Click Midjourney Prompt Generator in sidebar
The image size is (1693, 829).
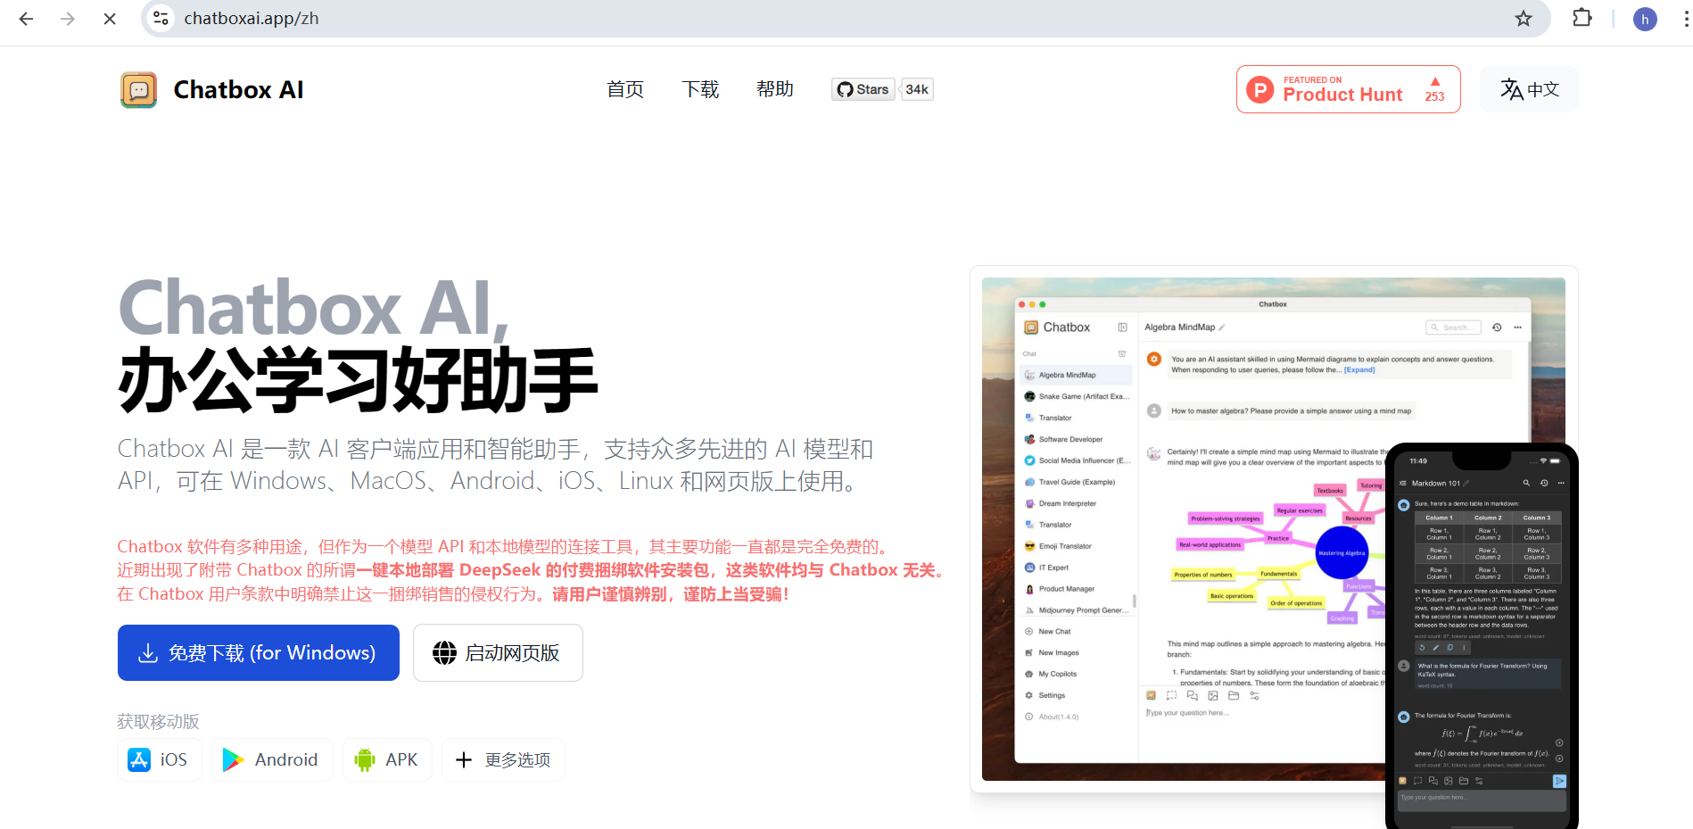point(1076,610)
